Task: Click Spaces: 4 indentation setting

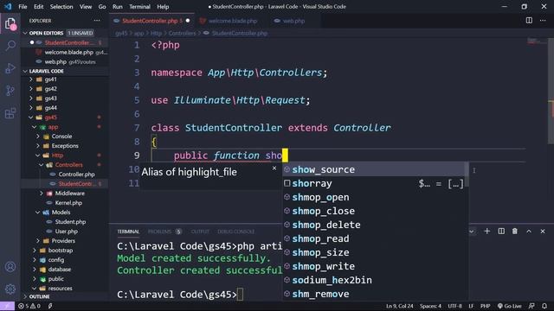Action: click(x=430, y=306)
